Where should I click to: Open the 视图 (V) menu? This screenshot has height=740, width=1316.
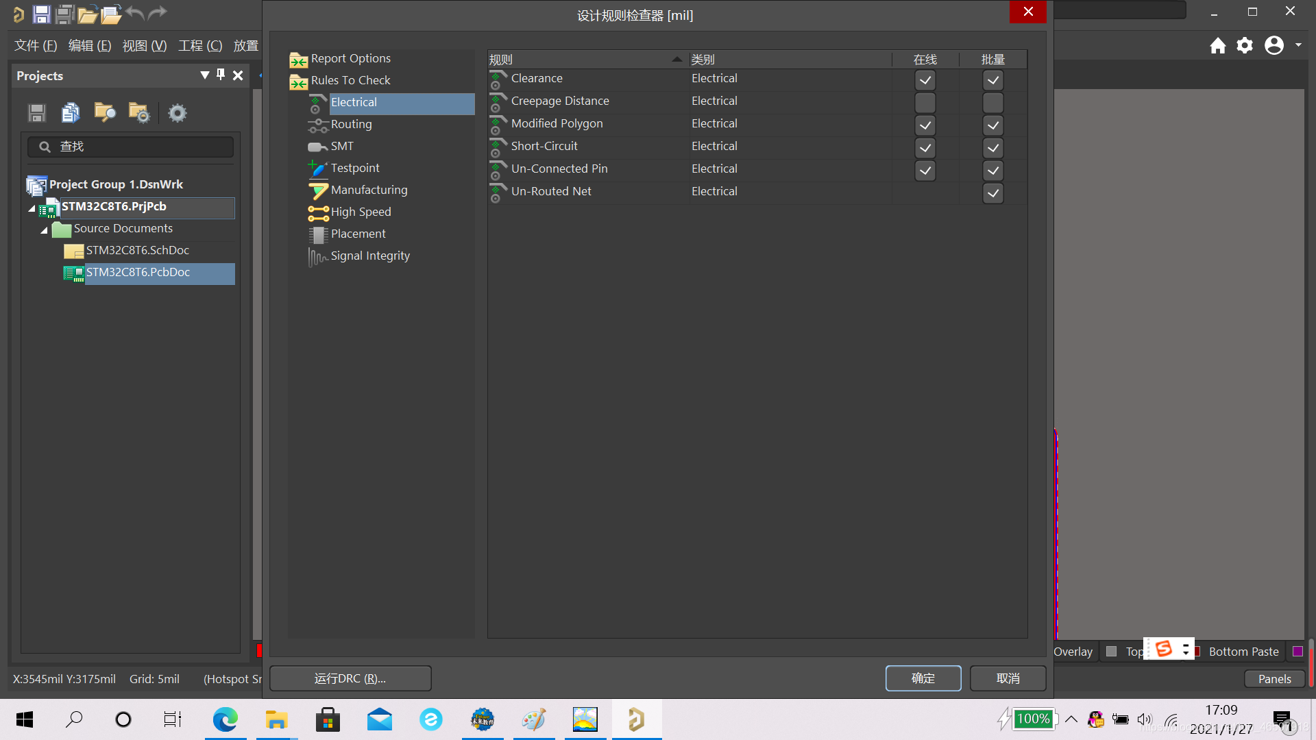(144, 46)
